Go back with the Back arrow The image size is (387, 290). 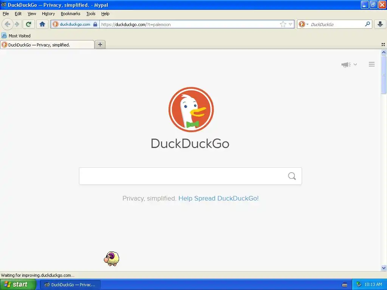pyautogui.click(x=8, y=24)
